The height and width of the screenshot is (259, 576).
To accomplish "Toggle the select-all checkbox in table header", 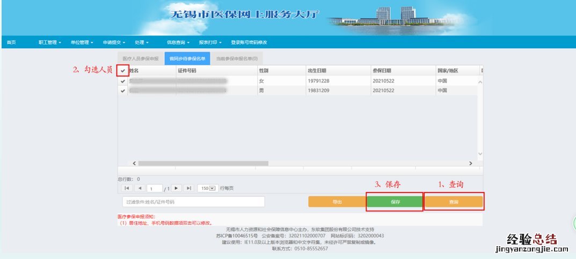I will (x=123, y=71).
